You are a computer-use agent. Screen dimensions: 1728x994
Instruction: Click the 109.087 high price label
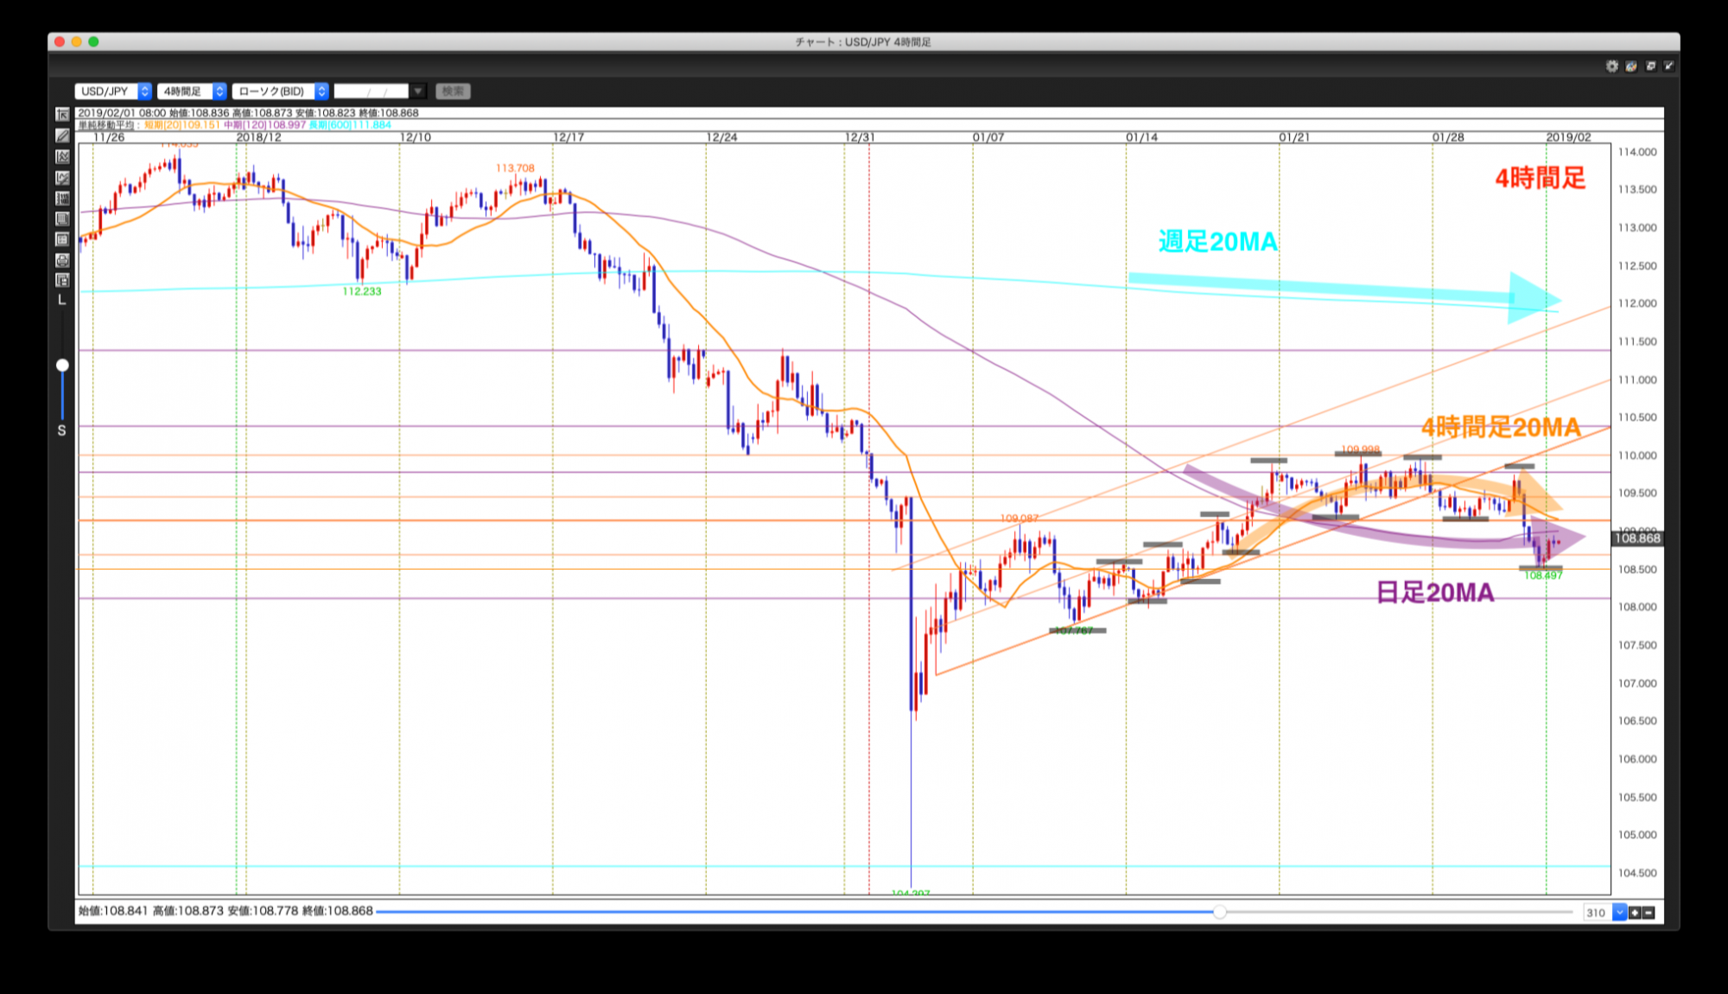click(1020, 519)
